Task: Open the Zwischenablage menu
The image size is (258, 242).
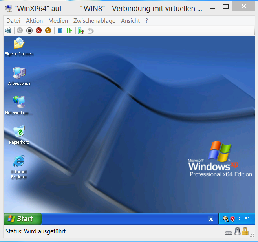Action: click(94, 21)
